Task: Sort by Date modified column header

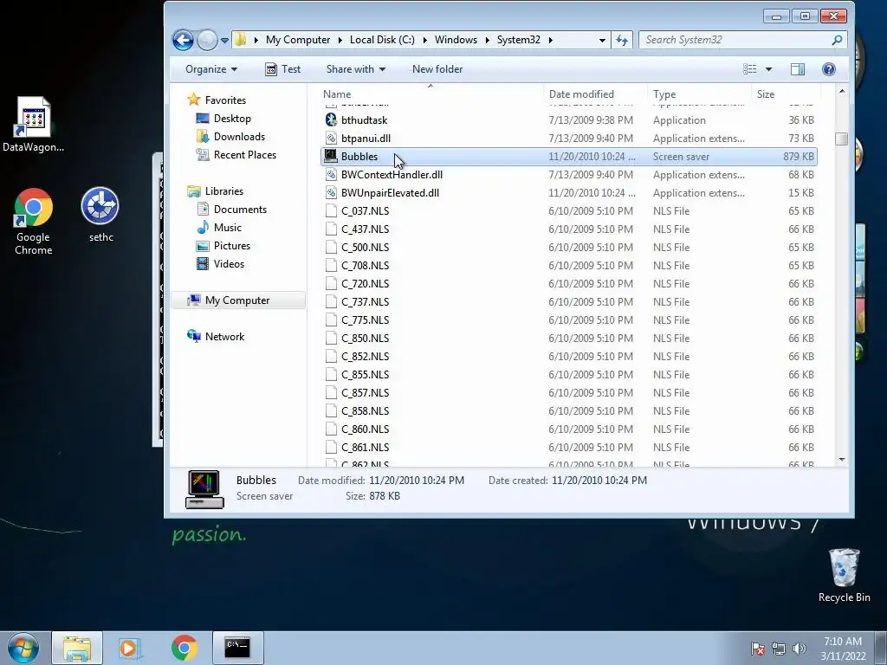Action: coord(581,94)
